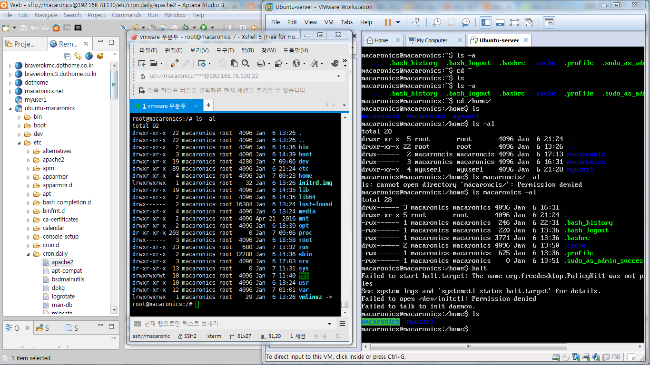
Task: Select the apt-compat file in Aptana tree
Action: (67, 271)
